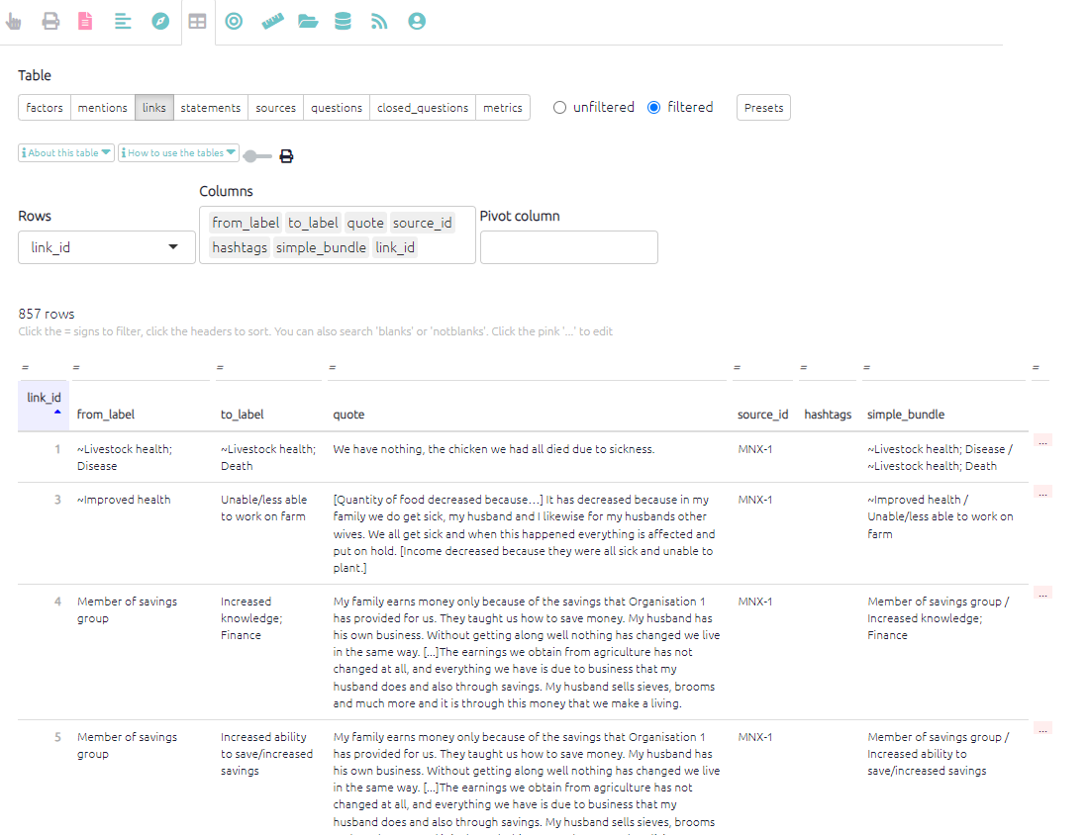Image resolution: width=1089 pixels, height=835 pixels.
Task: Select the filtered radio button
Action: tap(653, 108)
